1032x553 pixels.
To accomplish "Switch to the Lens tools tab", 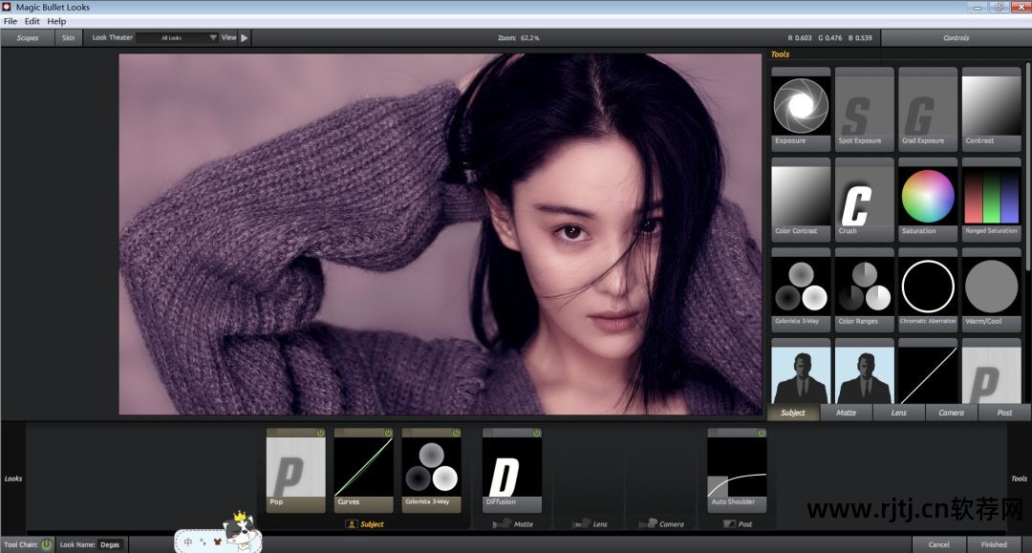I will [899, 413].
